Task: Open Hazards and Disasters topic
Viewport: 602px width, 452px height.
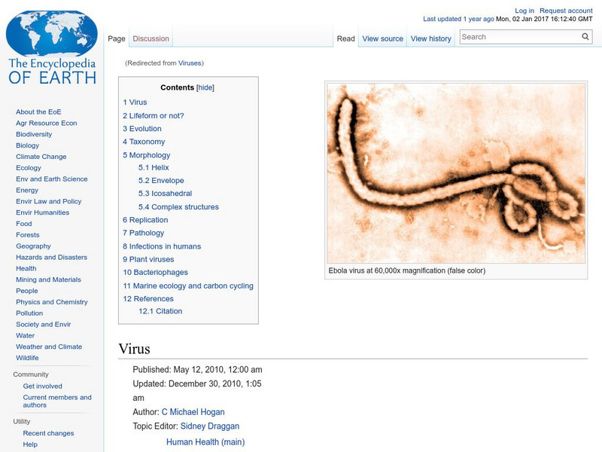Action: coord(51,257)
